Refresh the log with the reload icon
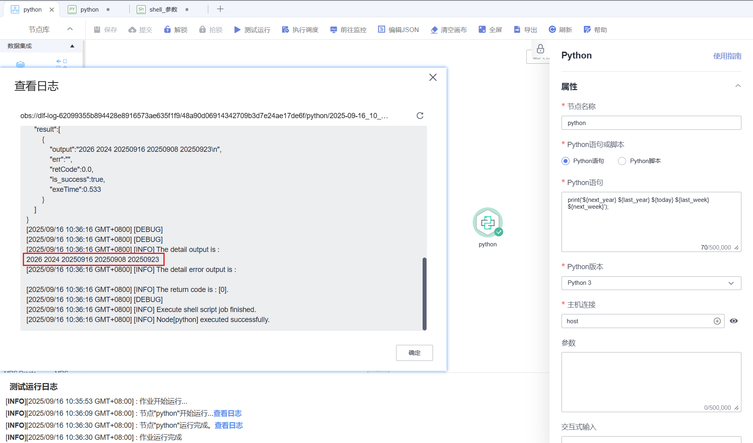Image resolution: width=753 pixels, height=443 pixels. point(420,116)
